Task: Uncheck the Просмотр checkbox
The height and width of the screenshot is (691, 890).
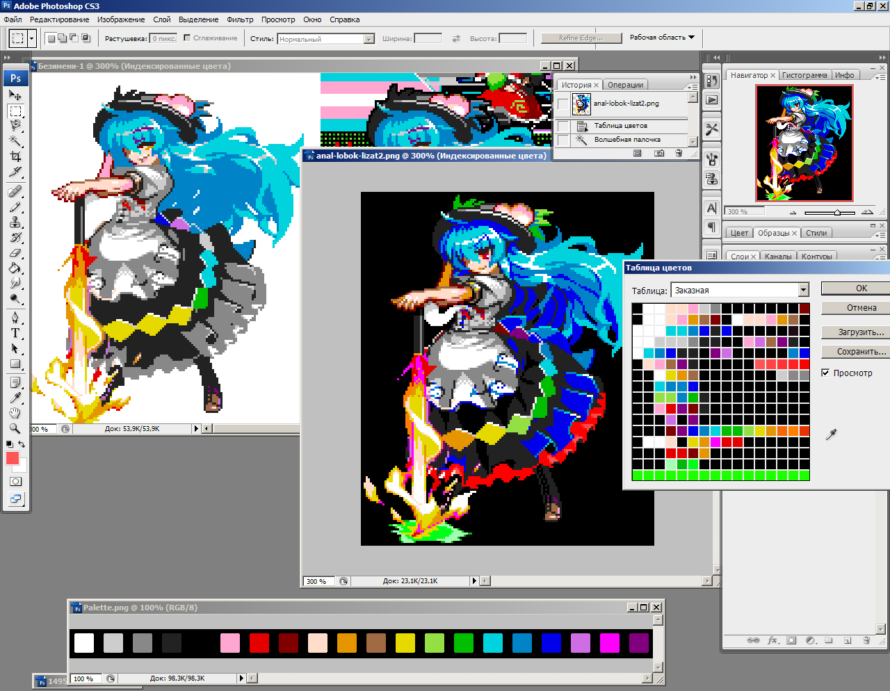Action: [x=825, y=373]
